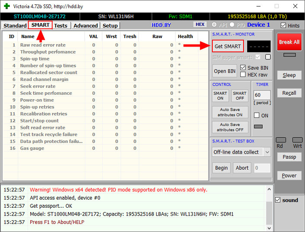Click Auto Save attributes ON button

(230, 112)
